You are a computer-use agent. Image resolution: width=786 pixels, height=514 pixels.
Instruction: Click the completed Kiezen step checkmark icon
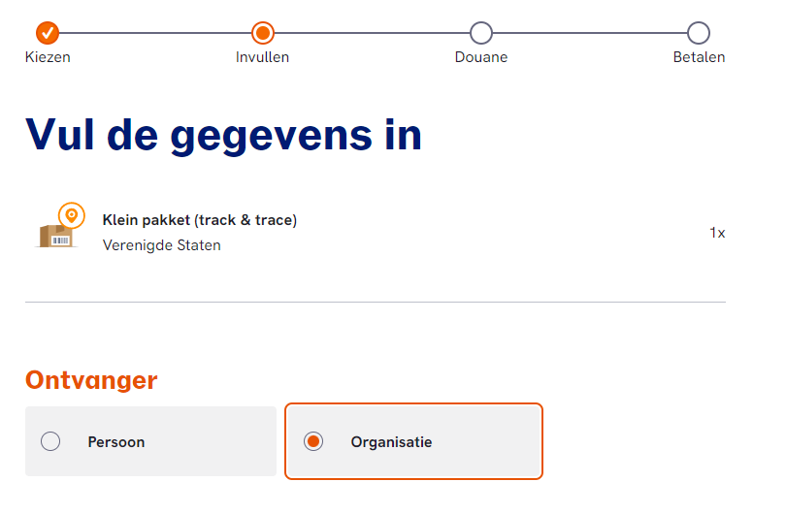48,33
